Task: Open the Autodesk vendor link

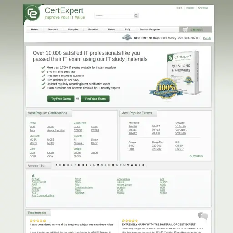Action: [80, 193]
